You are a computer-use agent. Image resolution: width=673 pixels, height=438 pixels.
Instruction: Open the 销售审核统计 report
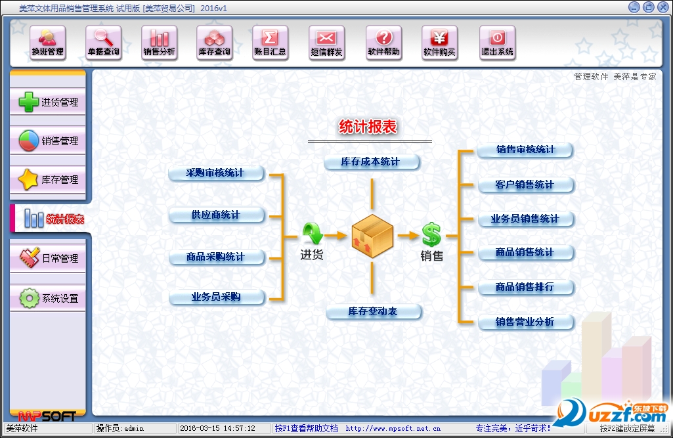click(x=525, y=150)
